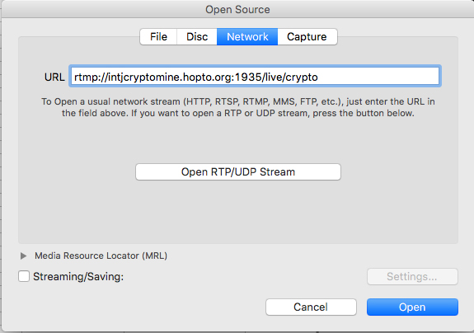The height and width of the screenshot is (333, 474).
Task: Focus the URL input field
Action: coord(255,76)
